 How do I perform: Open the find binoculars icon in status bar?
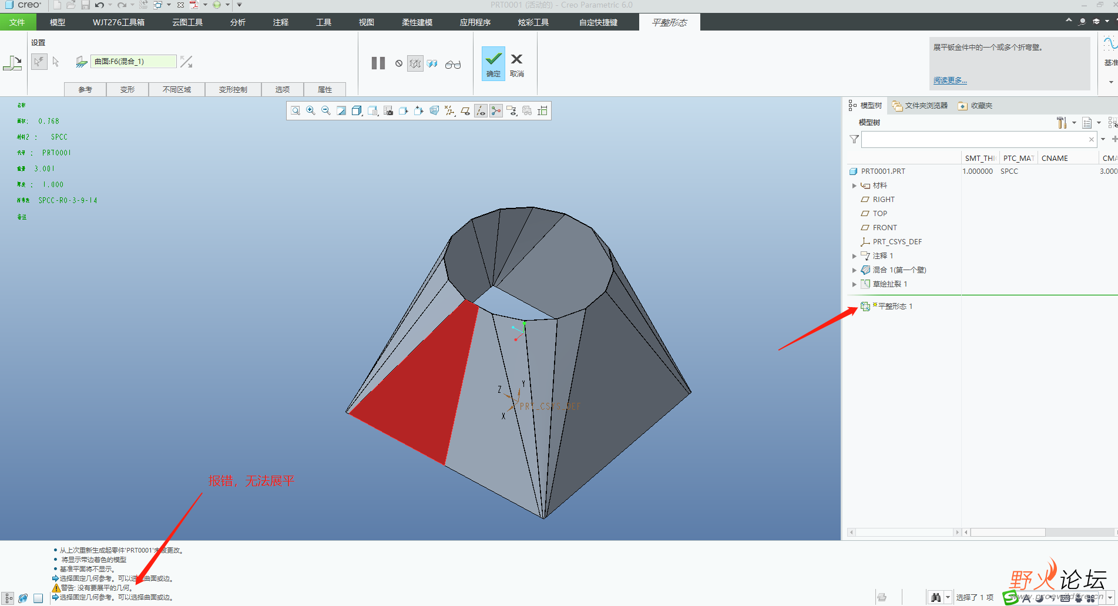(936, 597)
